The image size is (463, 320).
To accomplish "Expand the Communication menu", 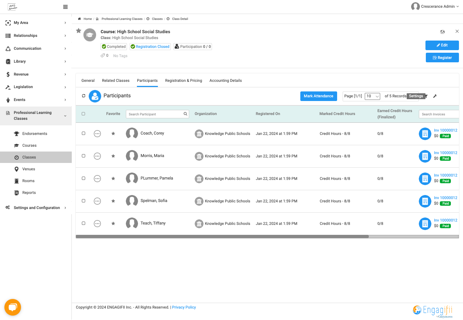I will pyautogui.click(x=36, y=49).
